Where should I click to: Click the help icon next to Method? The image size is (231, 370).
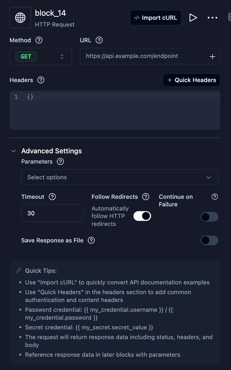coord(39,40)
